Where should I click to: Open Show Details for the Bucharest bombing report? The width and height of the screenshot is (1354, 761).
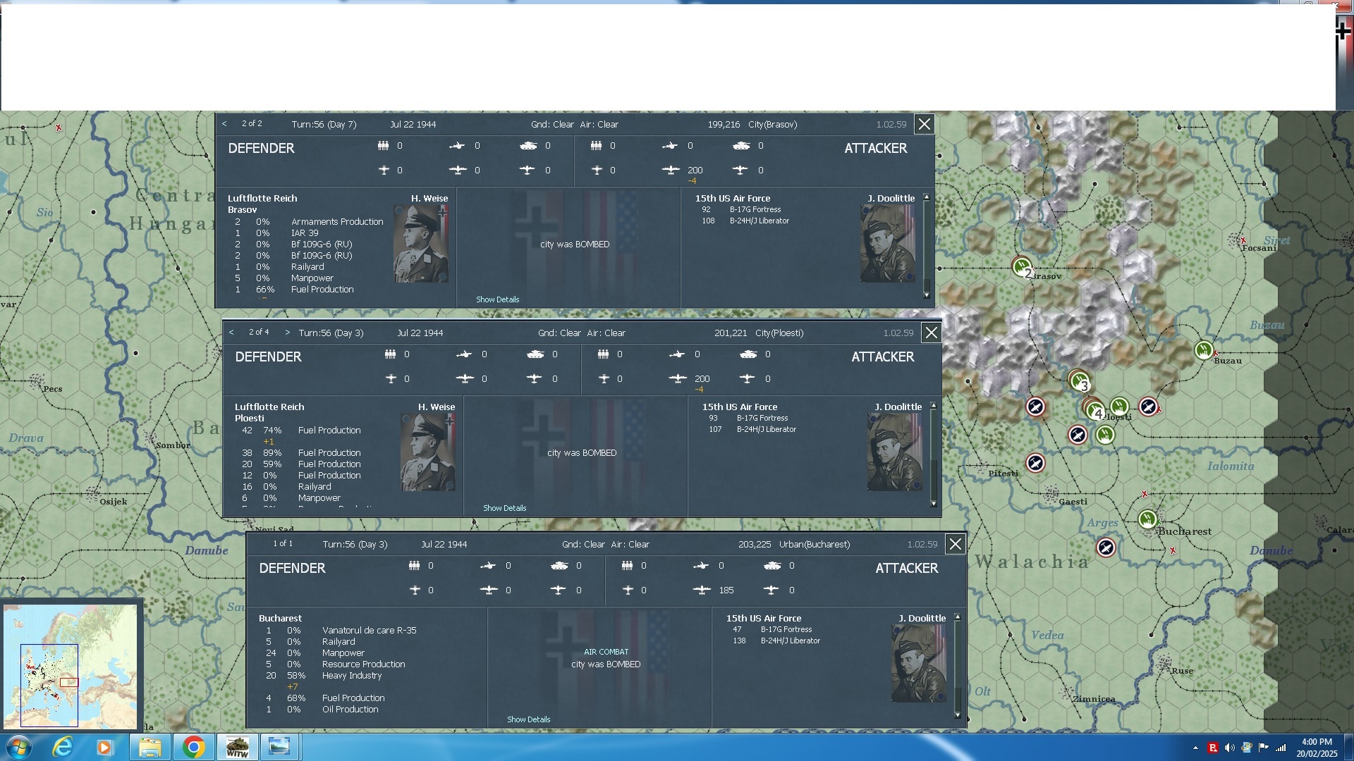click(528, 719)
